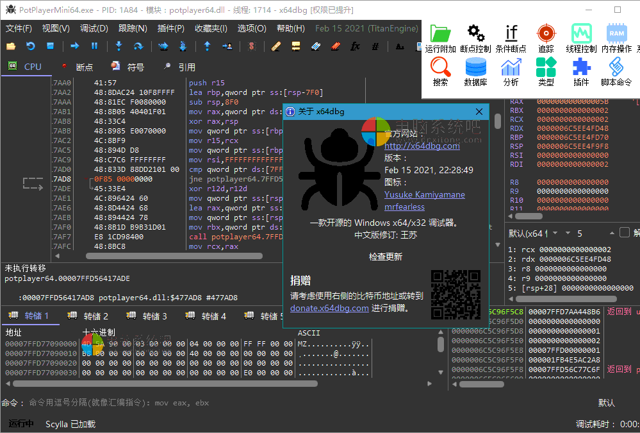Click the 检查更新 button
This screenshot has height=433, width=640.
pos(385,257)
